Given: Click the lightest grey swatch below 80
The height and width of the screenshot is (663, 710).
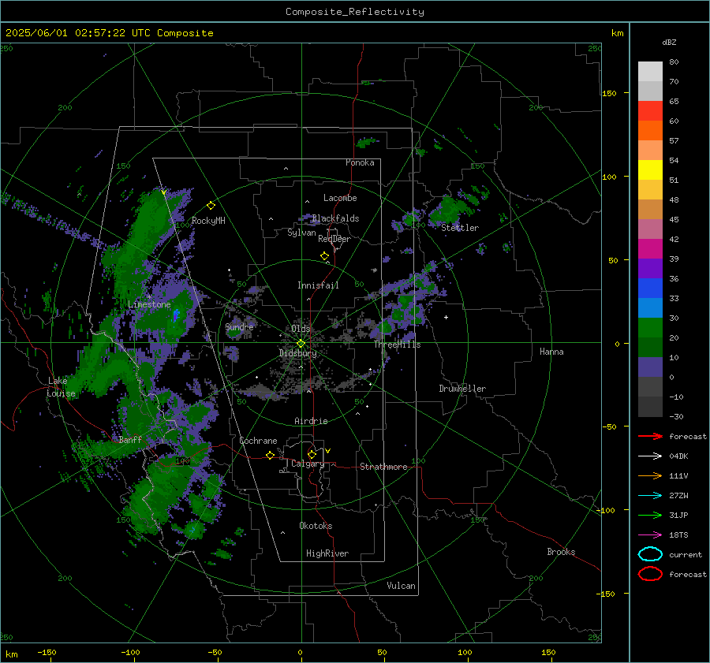Looking at the screenshot, I should point(650,72).
